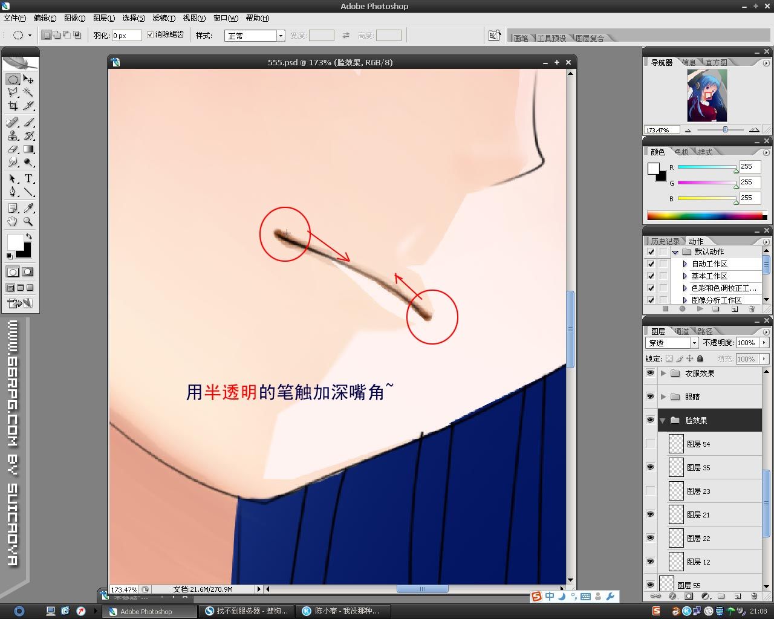The image size is (774, 619).
Task: Show the 图层 23 layer
Action: (650, 491)
